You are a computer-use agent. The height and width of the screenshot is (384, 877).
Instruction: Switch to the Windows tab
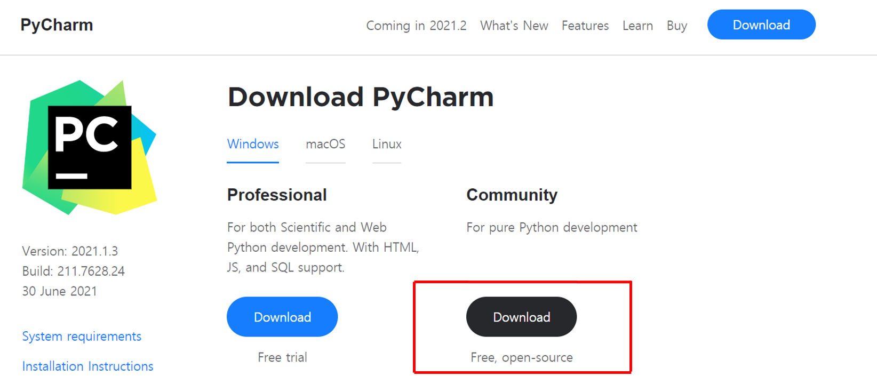pos(253,145)
